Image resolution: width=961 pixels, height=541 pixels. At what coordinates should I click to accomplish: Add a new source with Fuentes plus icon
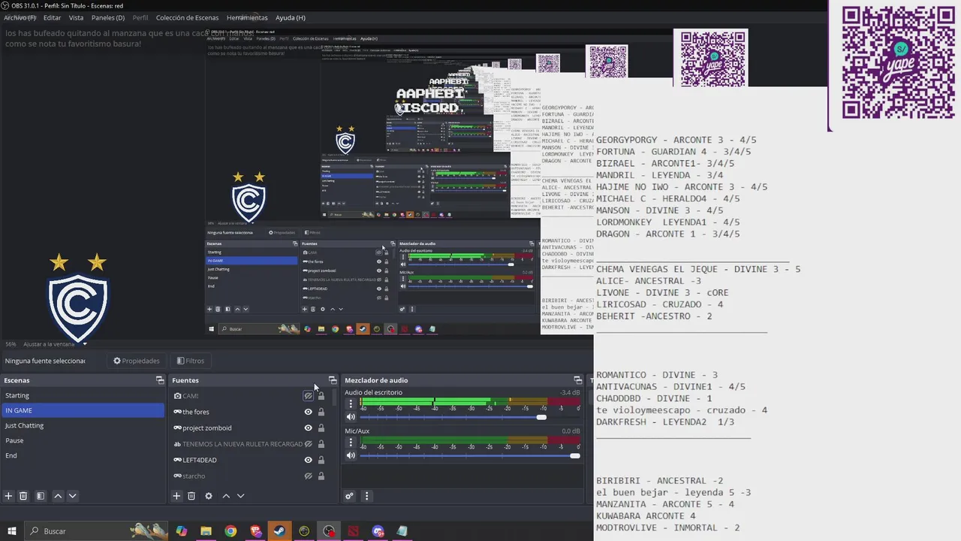click(176, 496)
